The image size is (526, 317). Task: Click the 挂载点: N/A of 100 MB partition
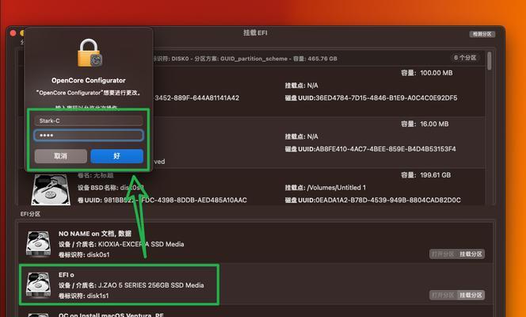pyautogui.click(x=301, y=86)
